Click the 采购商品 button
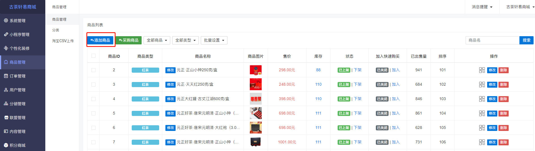535x151 pixels. pyautogui.click(x=129, y=40)
